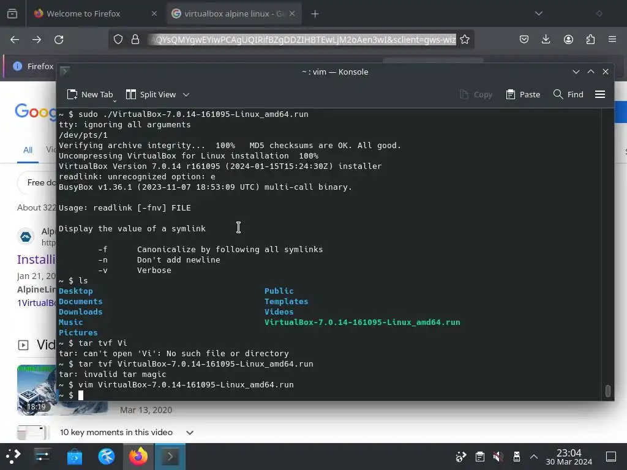
Task: Click Paste in Konsole toolbar
Action: pyautogui.click(x=523, y=95)
